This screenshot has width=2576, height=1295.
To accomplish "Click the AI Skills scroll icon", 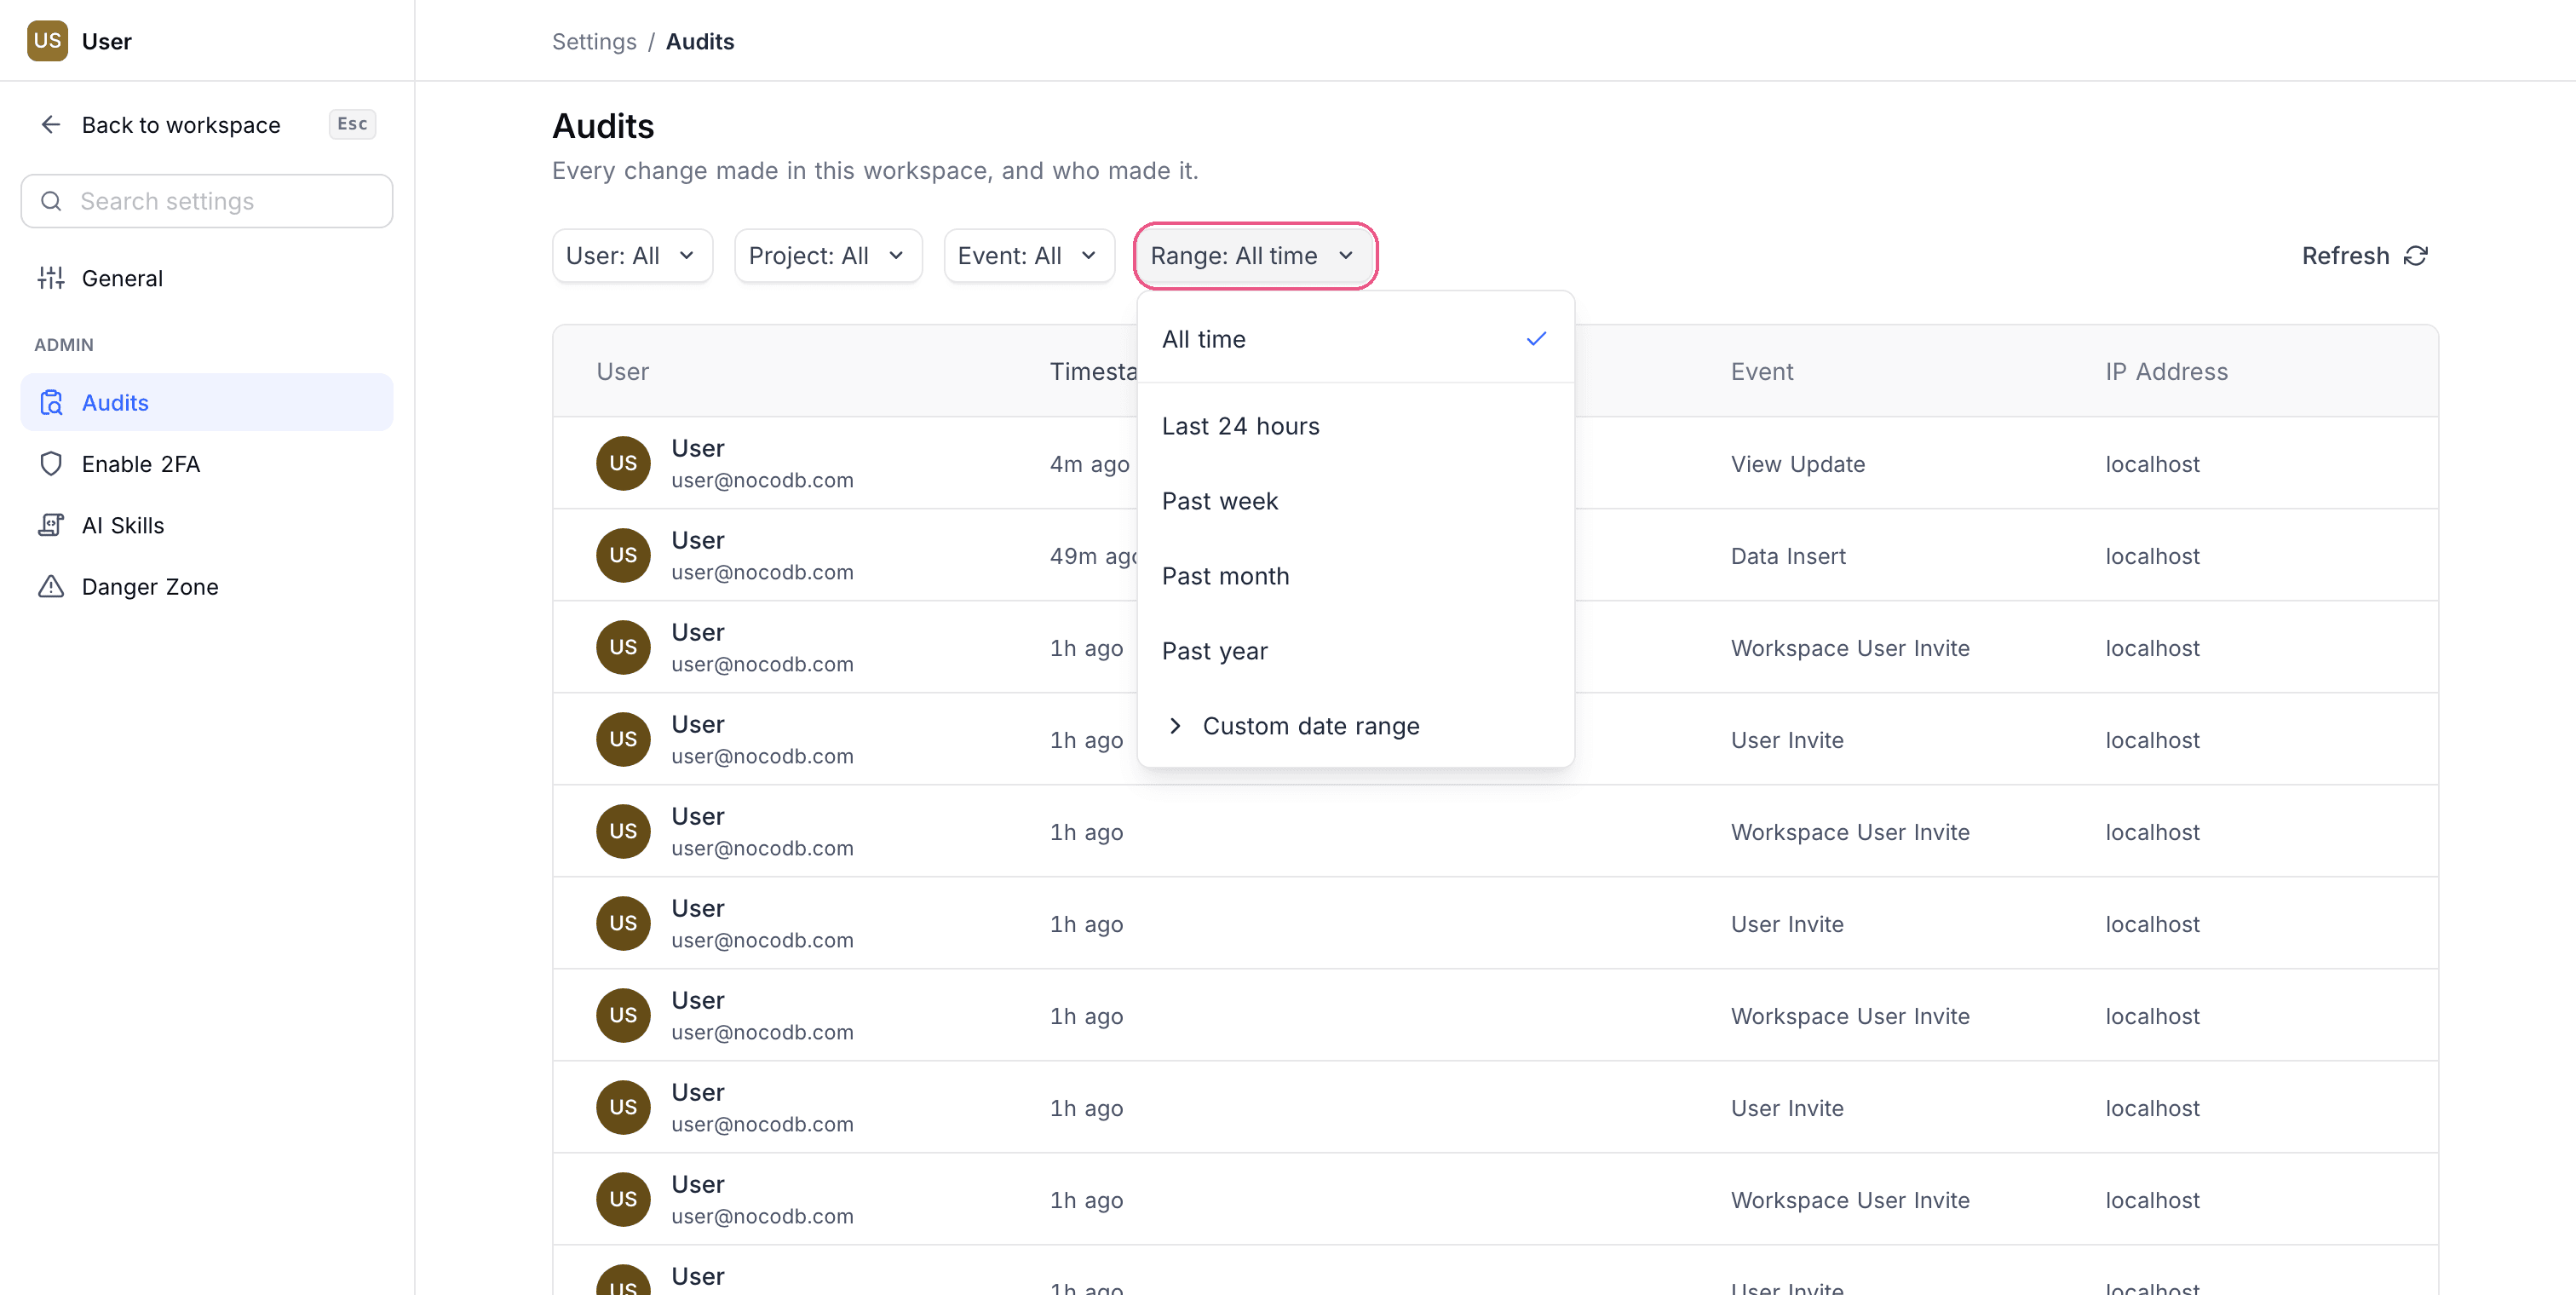I will [51, 525].
